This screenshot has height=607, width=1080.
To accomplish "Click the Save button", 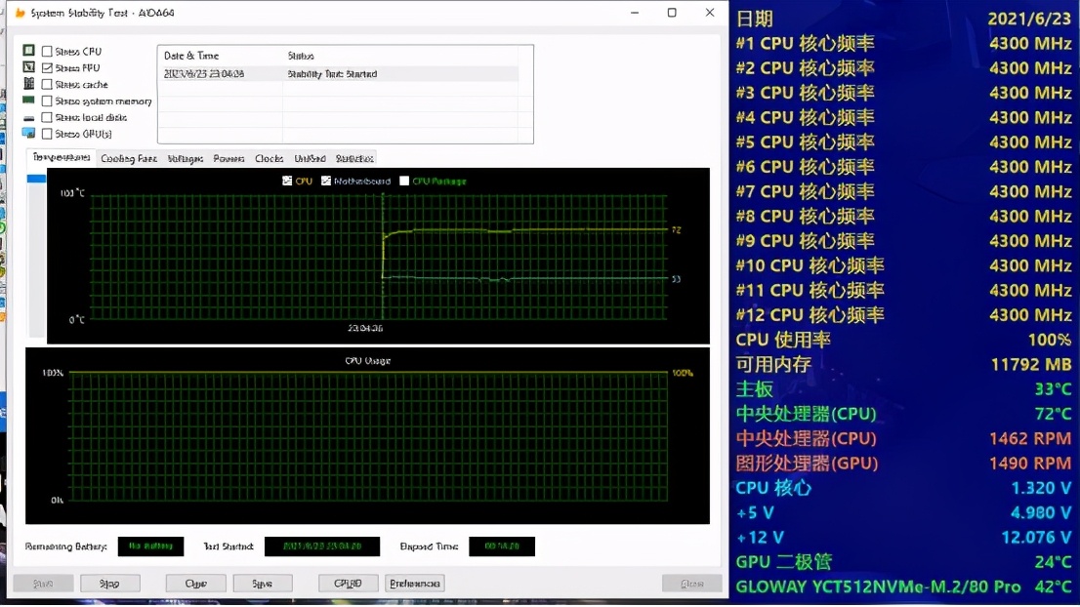I will coord(262,583).
